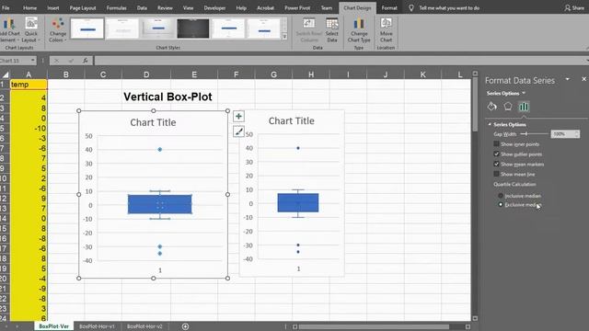Open Select Data dialog
Viewport: 589px width, 331px height.
coord(331,29)
